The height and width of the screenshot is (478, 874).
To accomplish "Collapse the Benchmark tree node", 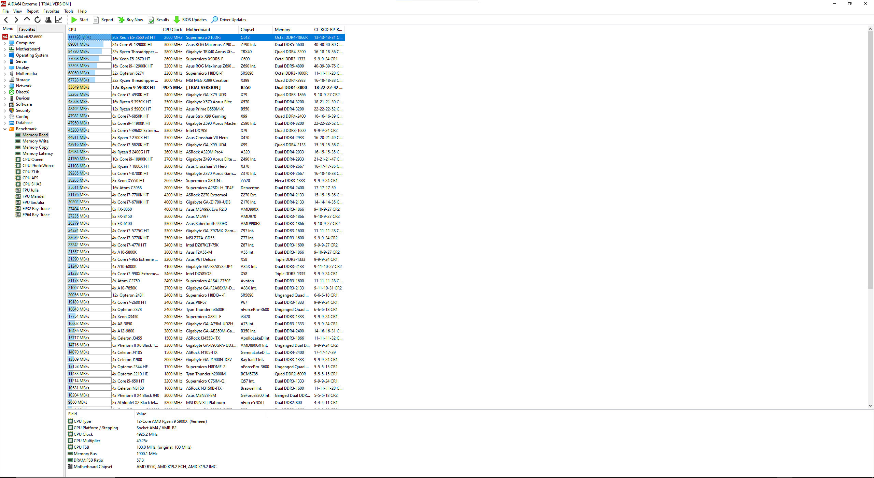I will pos(5,129).
